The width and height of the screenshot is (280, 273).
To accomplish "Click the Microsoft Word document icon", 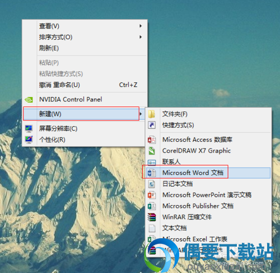I will [x=152, y=173].
